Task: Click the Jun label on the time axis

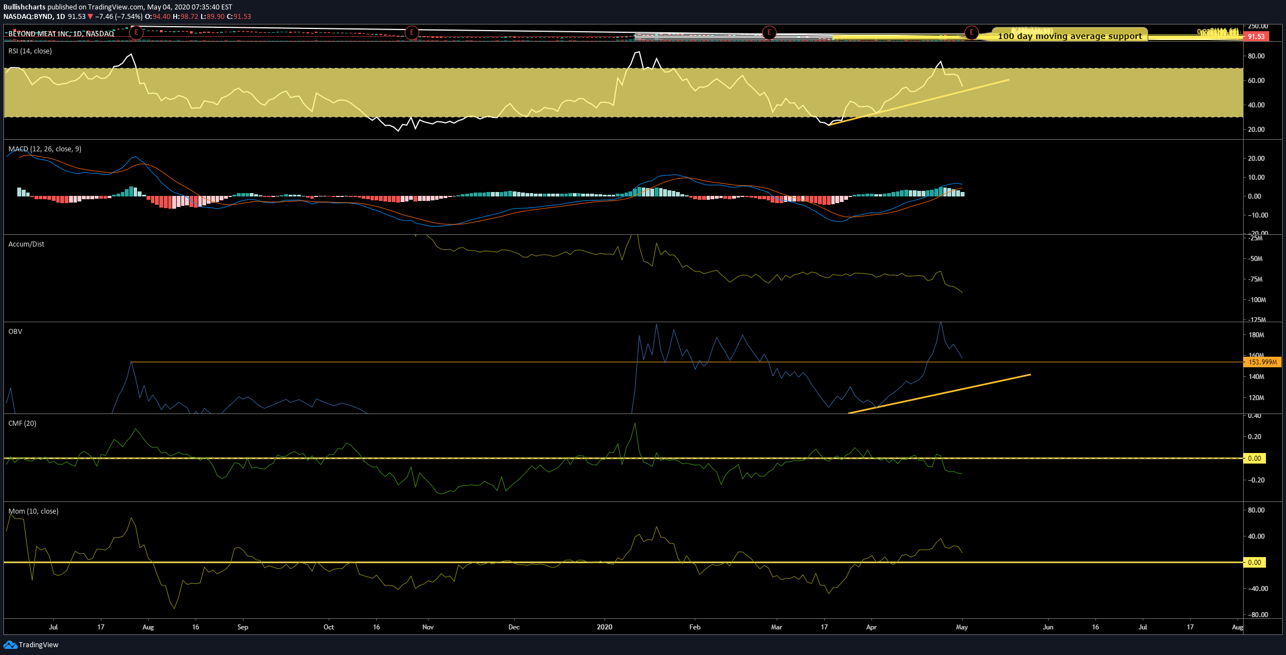Action: (x=1048, y=627)
